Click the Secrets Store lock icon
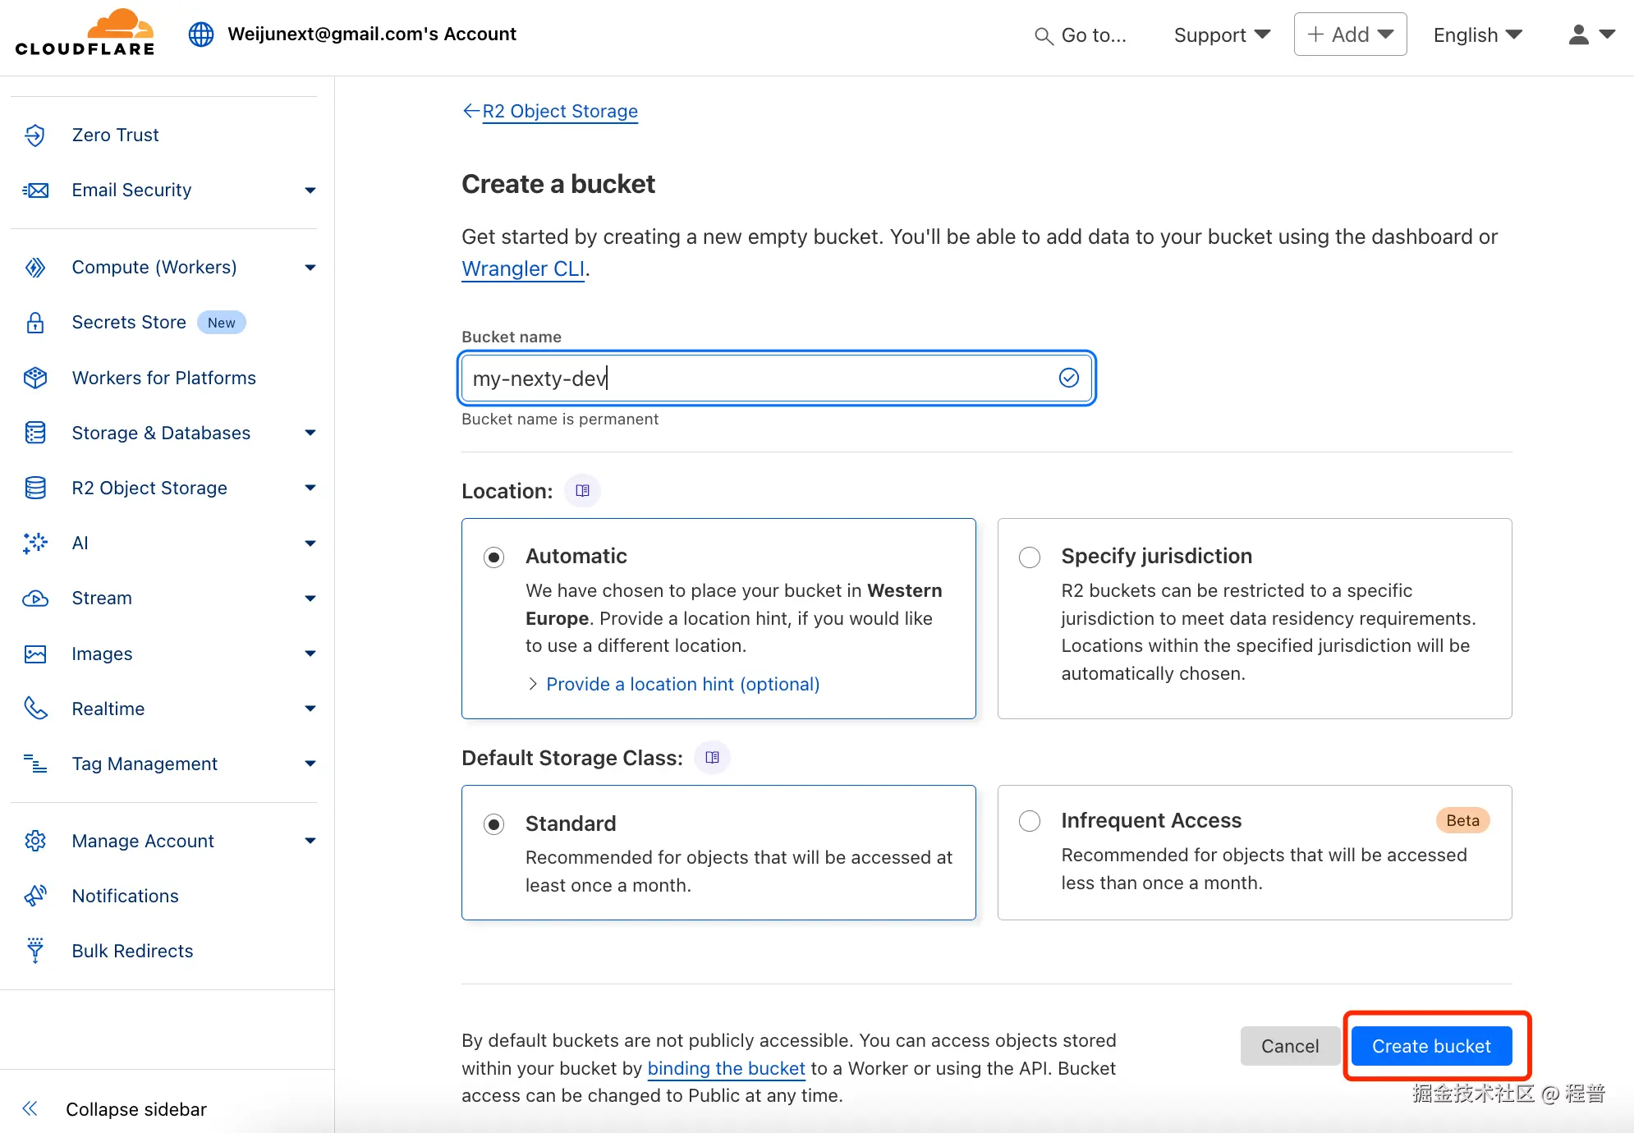 click(34, 323)
